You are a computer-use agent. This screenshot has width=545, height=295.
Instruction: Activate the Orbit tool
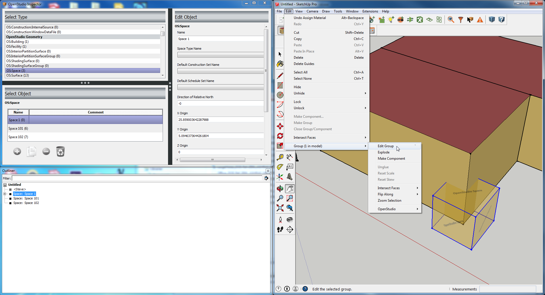280,189
